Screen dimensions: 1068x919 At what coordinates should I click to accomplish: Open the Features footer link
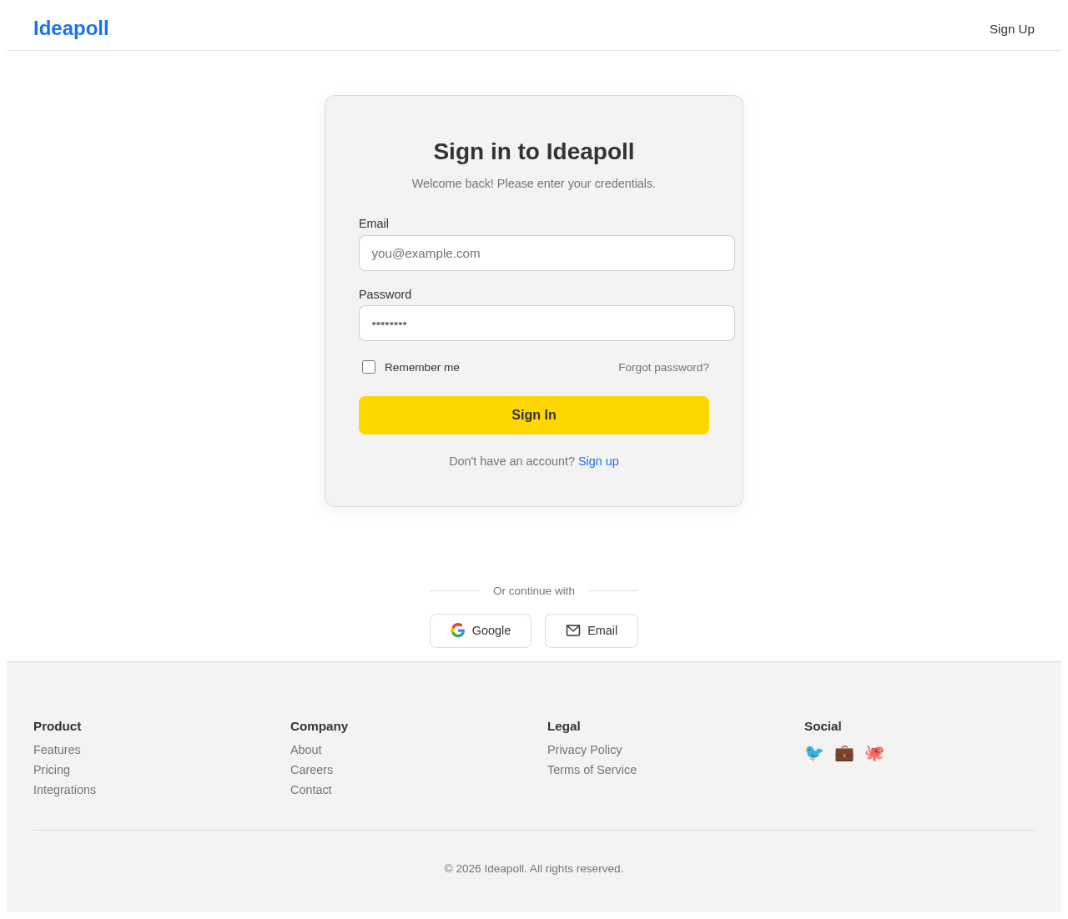(x=57, y=750)
